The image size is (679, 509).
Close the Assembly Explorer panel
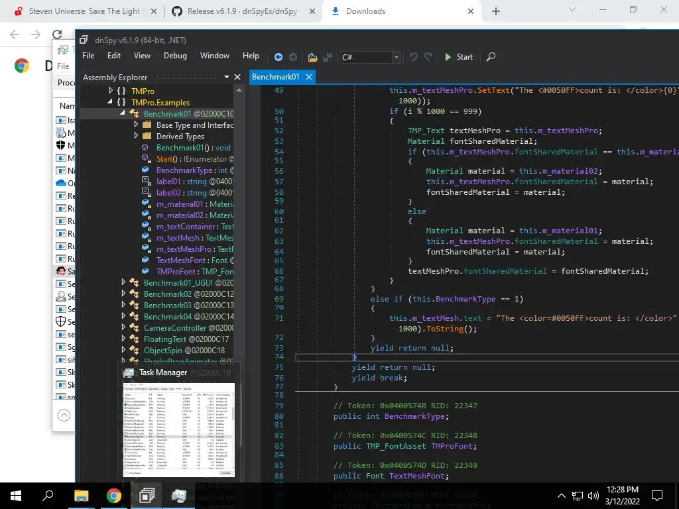[237, 77]
